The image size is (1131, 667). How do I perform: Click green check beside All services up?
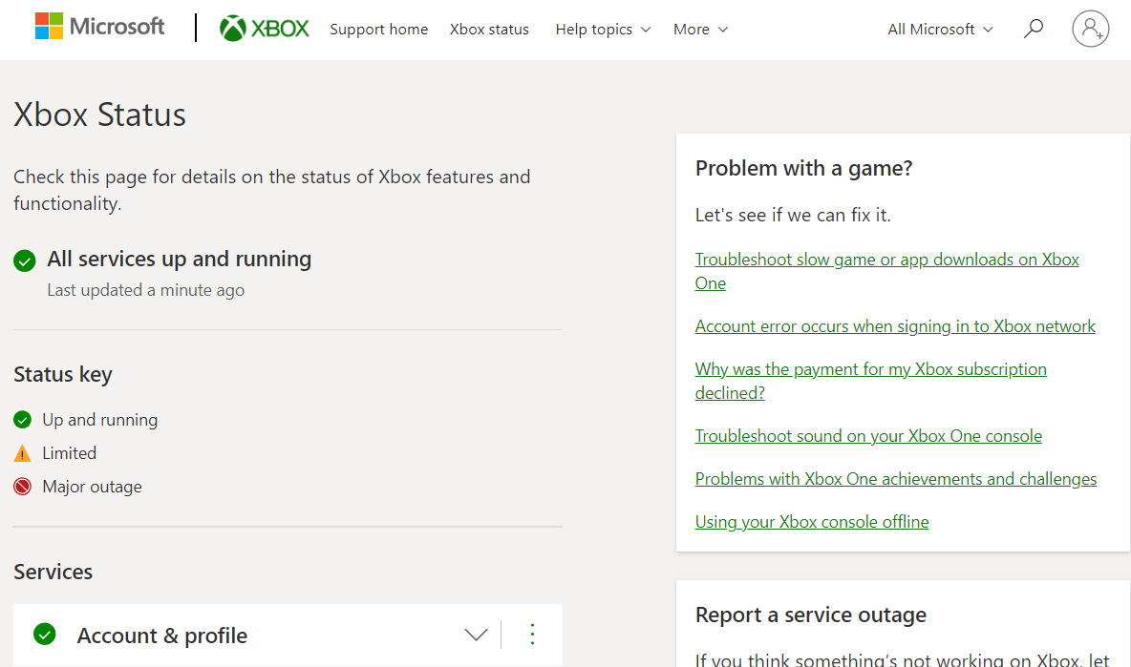click(x=25, y=261)
